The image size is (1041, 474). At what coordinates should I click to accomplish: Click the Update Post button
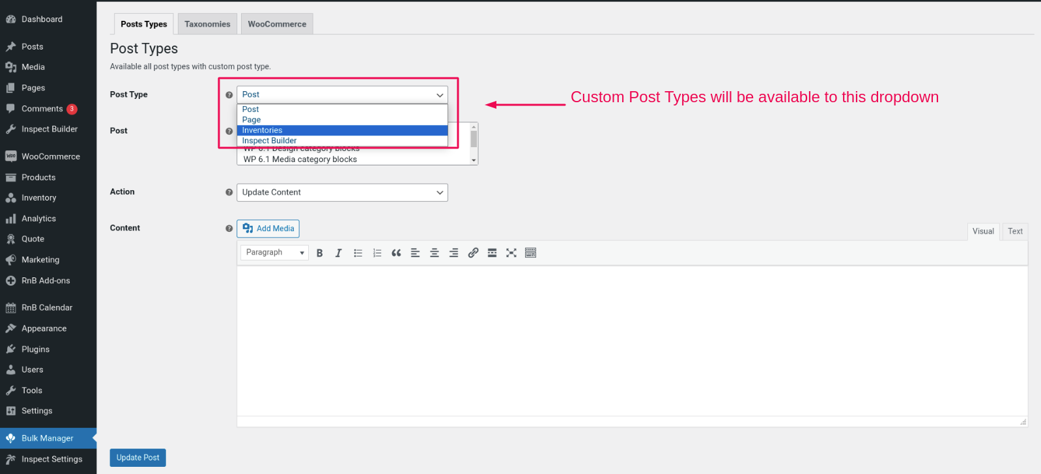tap(137, 458)
